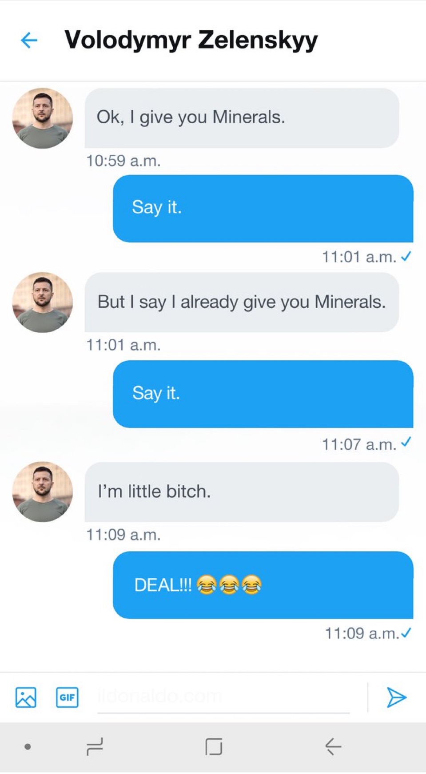Click the read checkmark beside 11:07 a.m.
Viewport: 426px width, 774px height.
(x=406, y=443)
